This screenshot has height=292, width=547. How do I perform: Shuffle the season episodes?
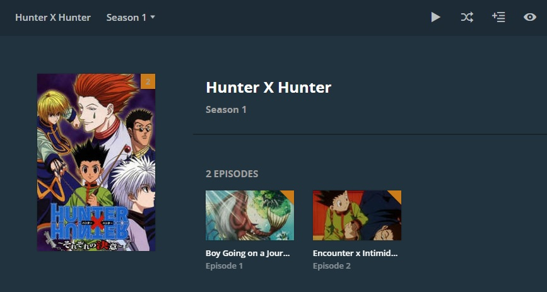pos(467,17)
